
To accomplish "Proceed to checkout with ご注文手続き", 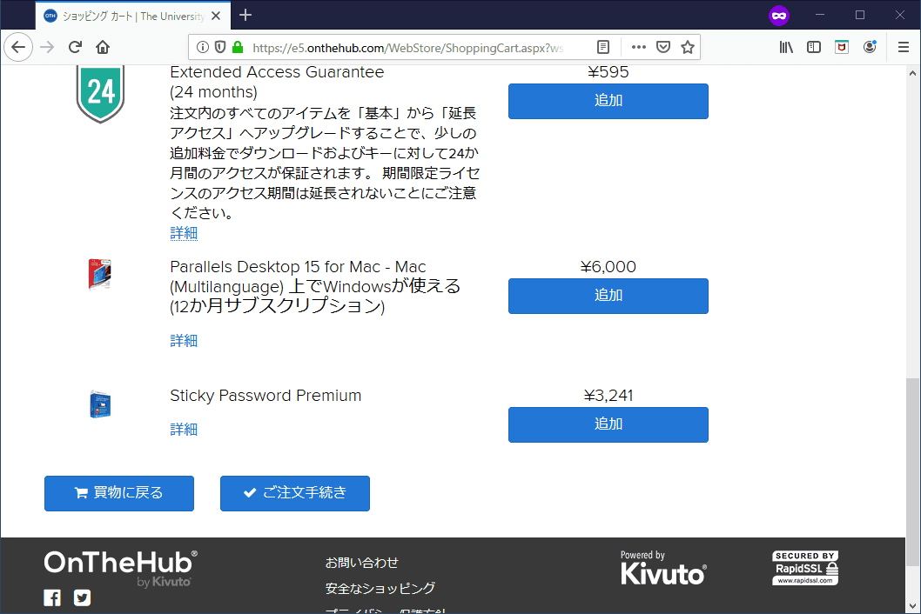I will [x=294, y=493].
